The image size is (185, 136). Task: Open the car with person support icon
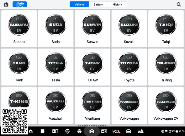[x=141, y=131]
